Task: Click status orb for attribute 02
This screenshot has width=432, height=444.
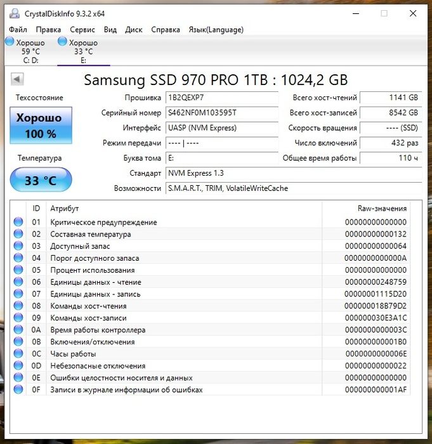Action: tap(18, 233)
